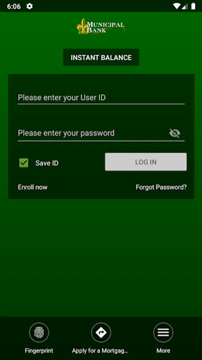Tap the clock showing 6:06
Image resolution: width=202 pixels, height=360 pixels.
pyautogui.click(x=14, y=6)
